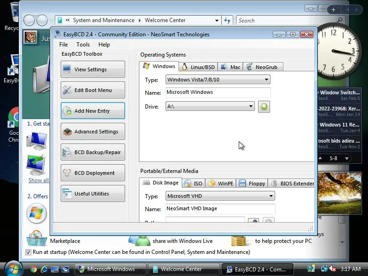
Task: Switch to Welcome Center taskbar button
Action: point(184,269)
